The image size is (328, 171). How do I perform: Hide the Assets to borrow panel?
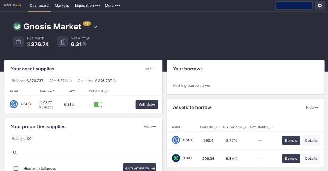312,108
